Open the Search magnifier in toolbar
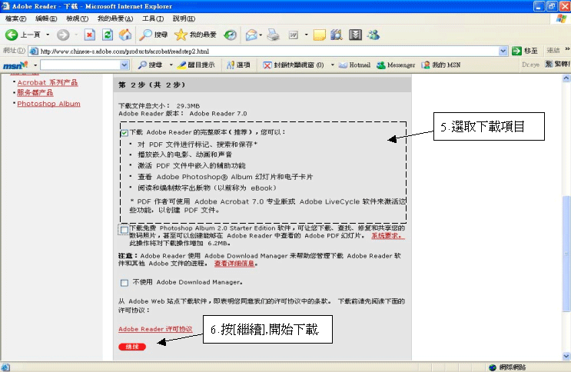Image resolution: width=571 pixels, height=372 pixels. pos(153,35)
